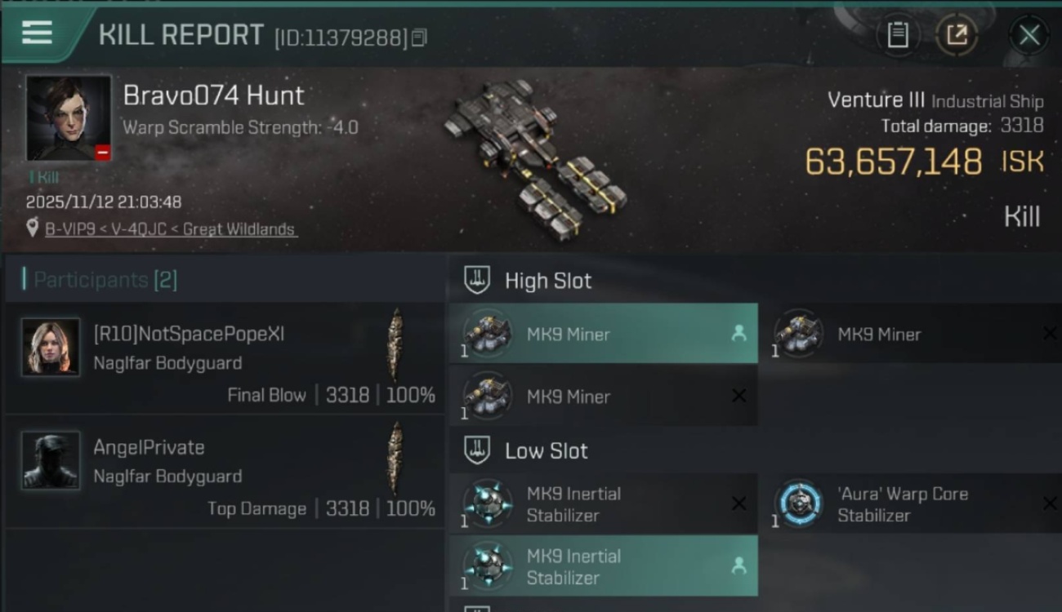The image size is (1062, 612).
Task: Open the B-VIP9 location link
Action: [170, 229]
